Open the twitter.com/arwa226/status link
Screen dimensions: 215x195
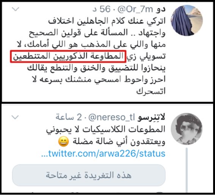[103, 154]
